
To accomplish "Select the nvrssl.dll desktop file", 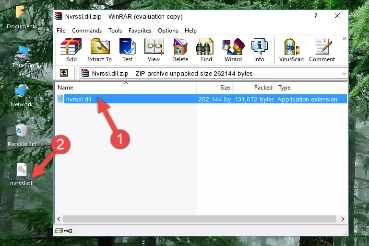I will 22,175.
